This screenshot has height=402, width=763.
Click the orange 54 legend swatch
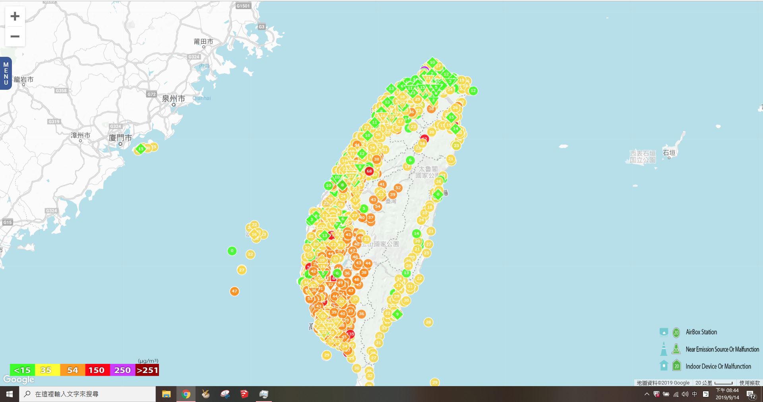[72, 370]
